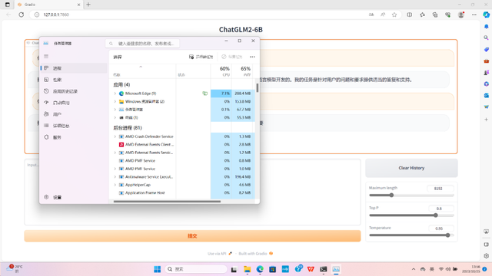This screenshot has width=492, height=276.
Task: Sort processes by the CPU column header
Action: coord(221,71)
